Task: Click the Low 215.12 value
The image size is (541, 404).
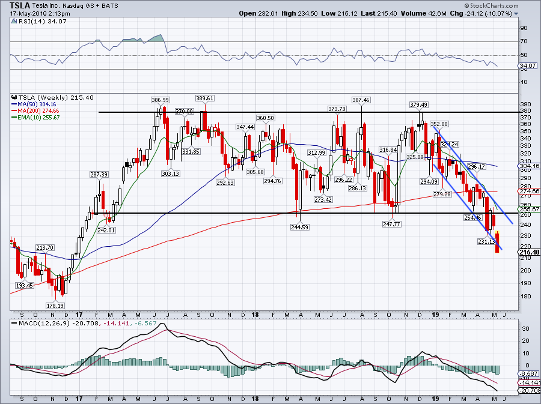Action: 339,13
